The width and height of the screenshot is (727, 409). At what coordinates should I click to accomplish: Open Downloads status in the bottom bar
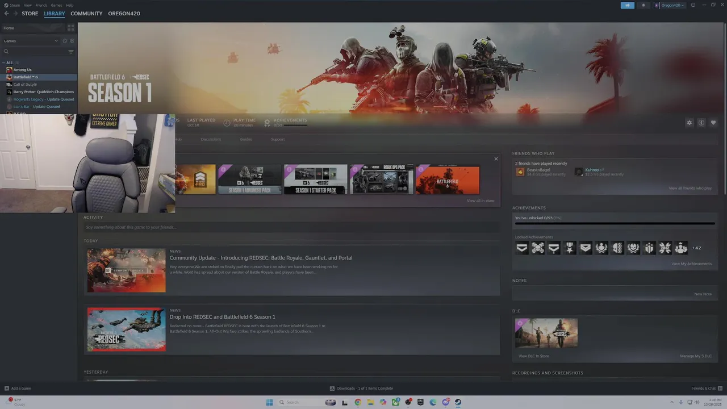(361, 389)
